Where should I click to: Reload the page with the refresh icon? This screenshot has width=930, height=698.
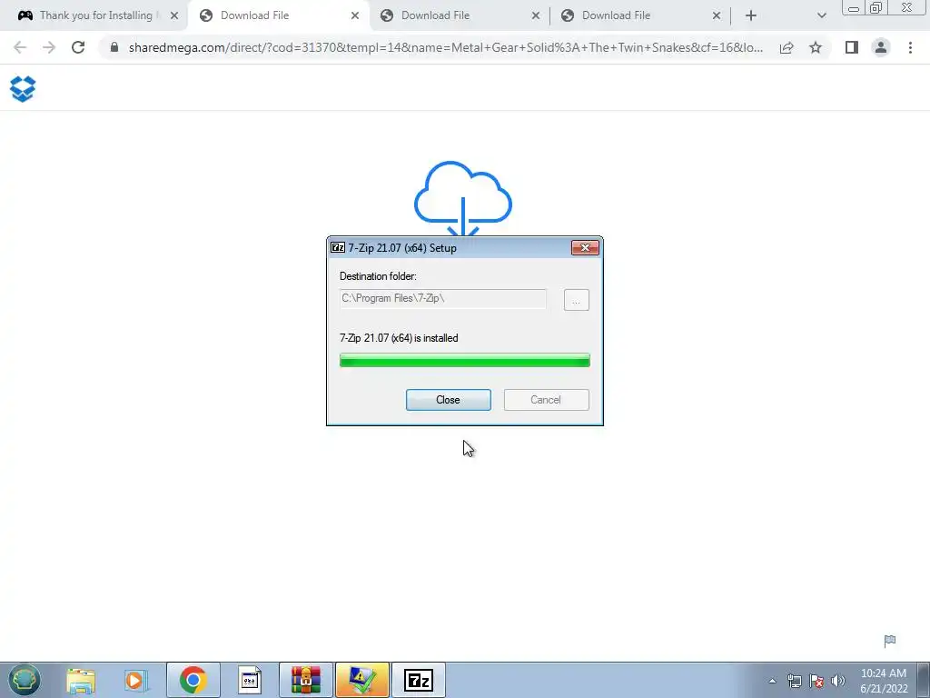point(78,47)
